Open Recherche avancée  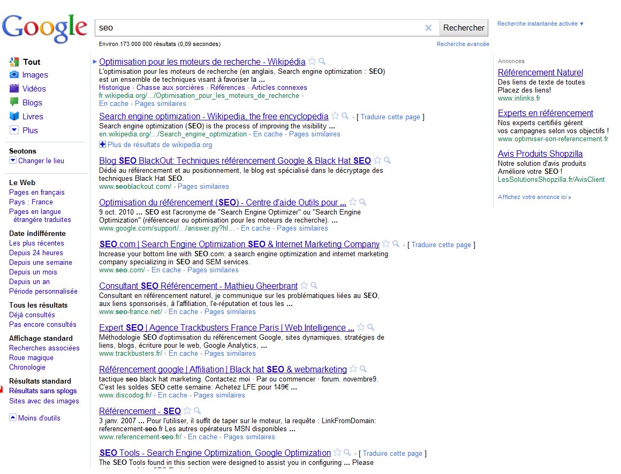[463, 44]
